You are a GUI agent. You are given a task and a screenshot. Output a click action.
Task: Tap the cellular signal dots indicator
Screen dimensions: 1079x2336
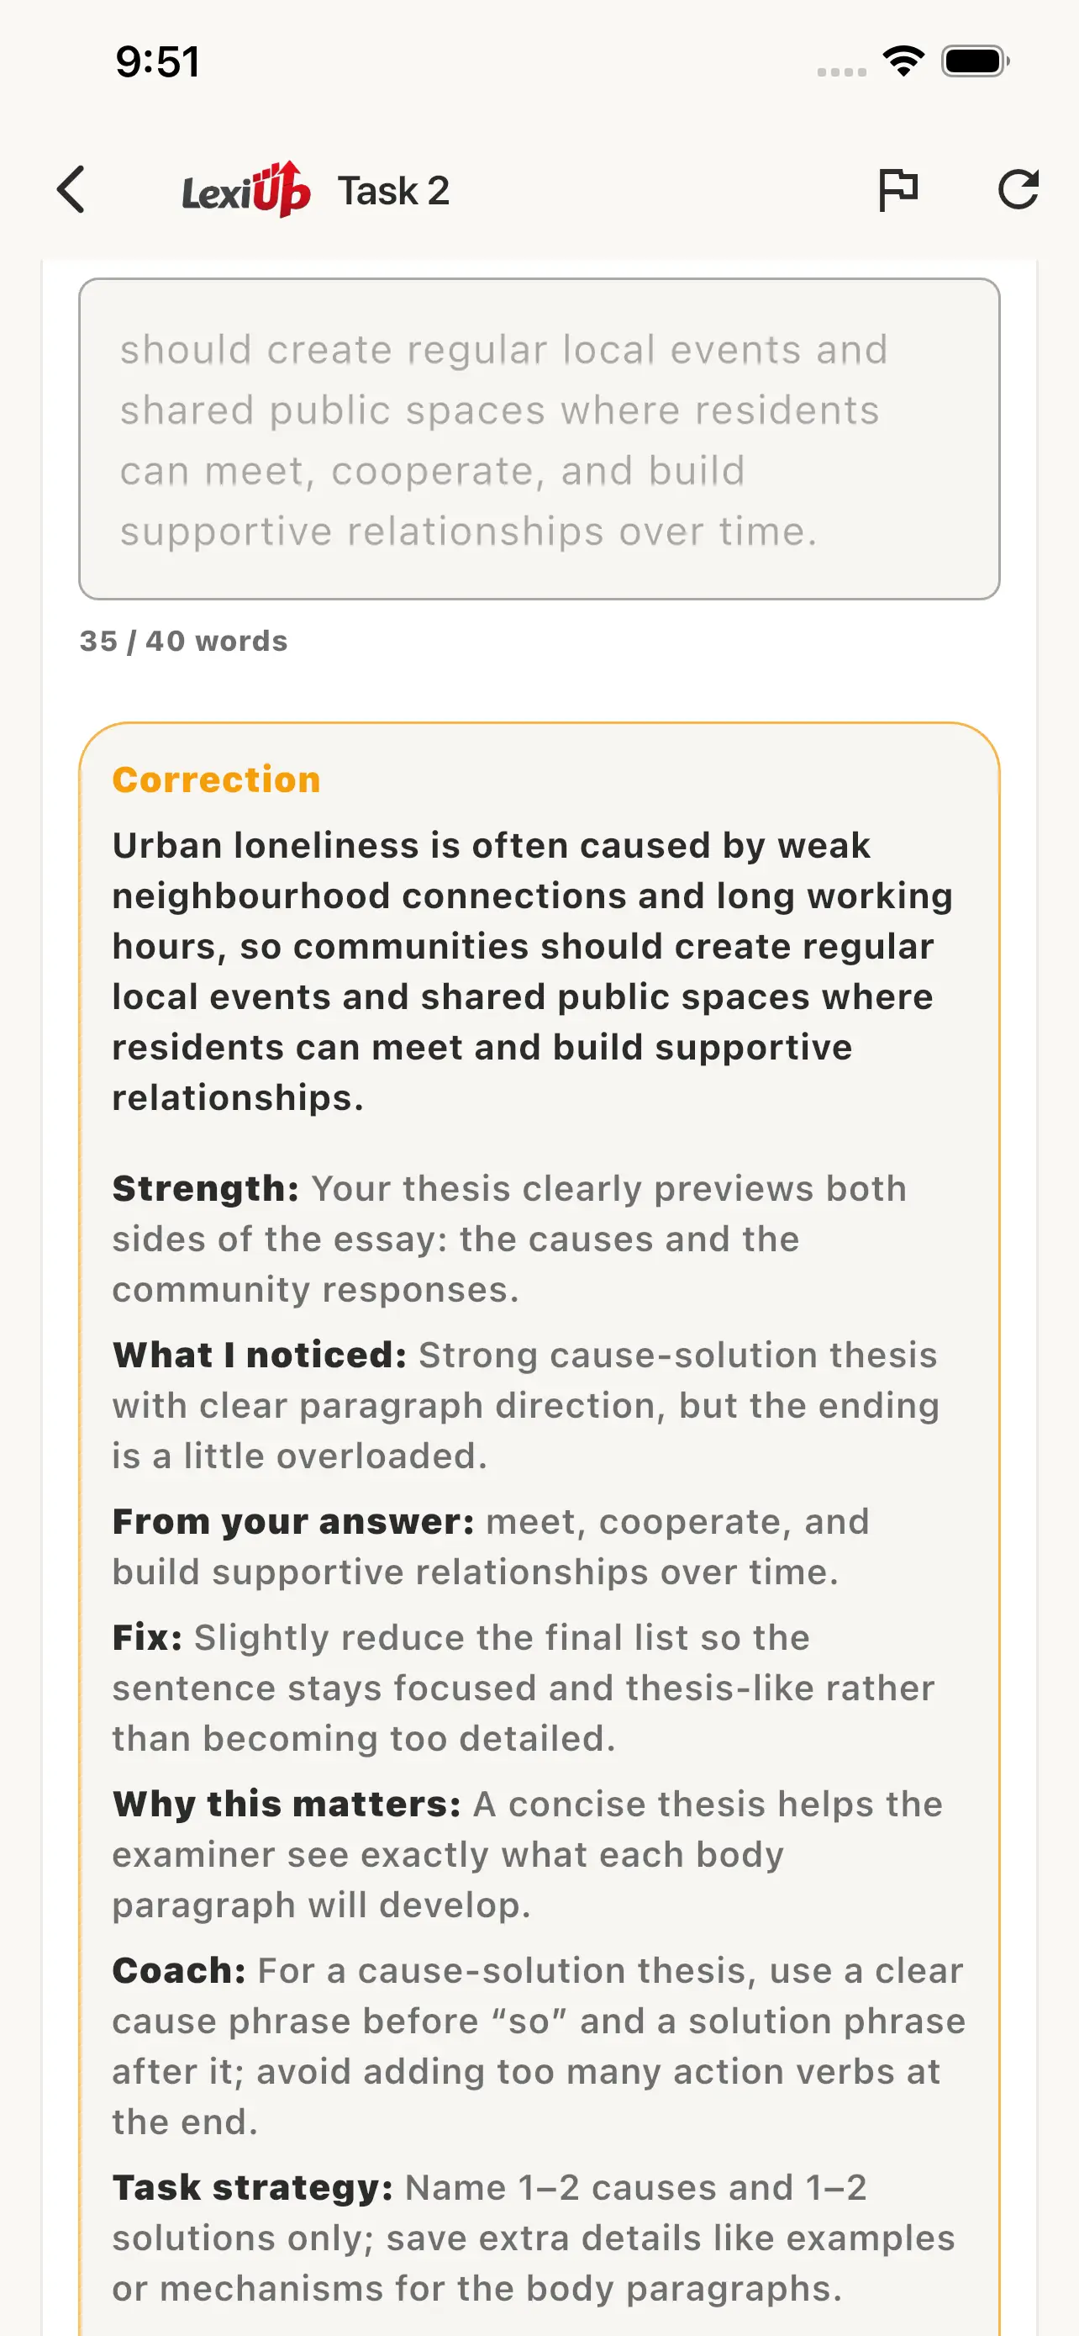click(x=842, y=71)
